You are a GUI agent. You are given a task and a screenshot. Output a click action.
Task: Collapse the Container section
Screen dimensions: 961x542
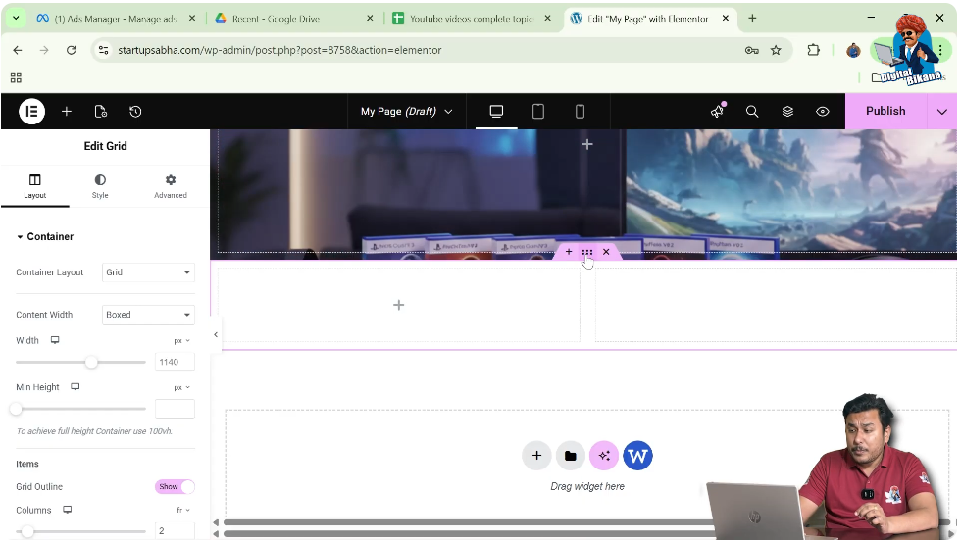click(x=45, y=236)
